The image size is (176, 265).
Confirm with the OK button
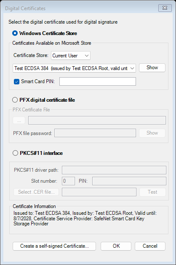coord(116,246)
